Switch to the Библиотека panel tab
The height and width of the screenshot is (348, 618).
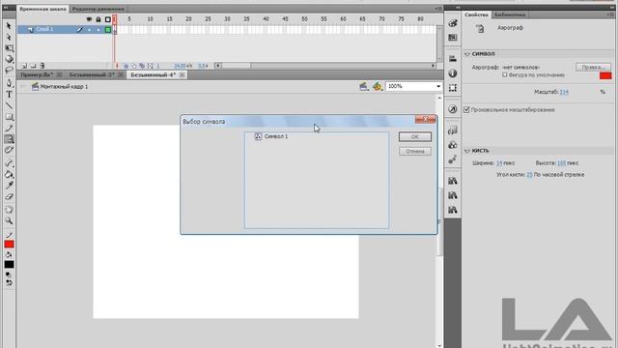tap(510, 14)
